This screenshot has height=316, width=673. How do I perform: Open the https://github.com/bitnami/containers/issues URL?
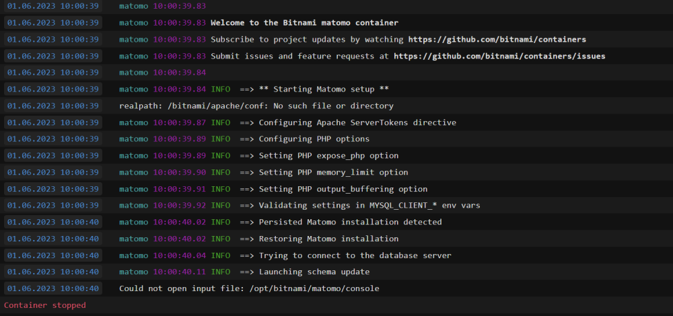tap(499, 56)
